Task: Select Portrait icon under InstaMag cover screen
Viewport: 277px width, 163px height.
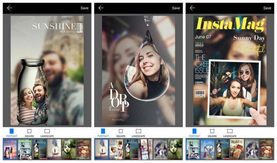Action: (x=194, y=131)
